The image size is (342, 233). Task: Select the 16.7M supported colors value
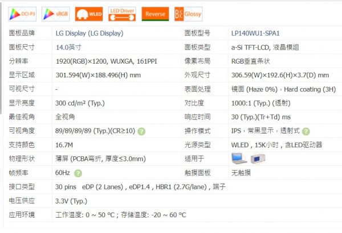pyautogui.click(x=64, y=145)
